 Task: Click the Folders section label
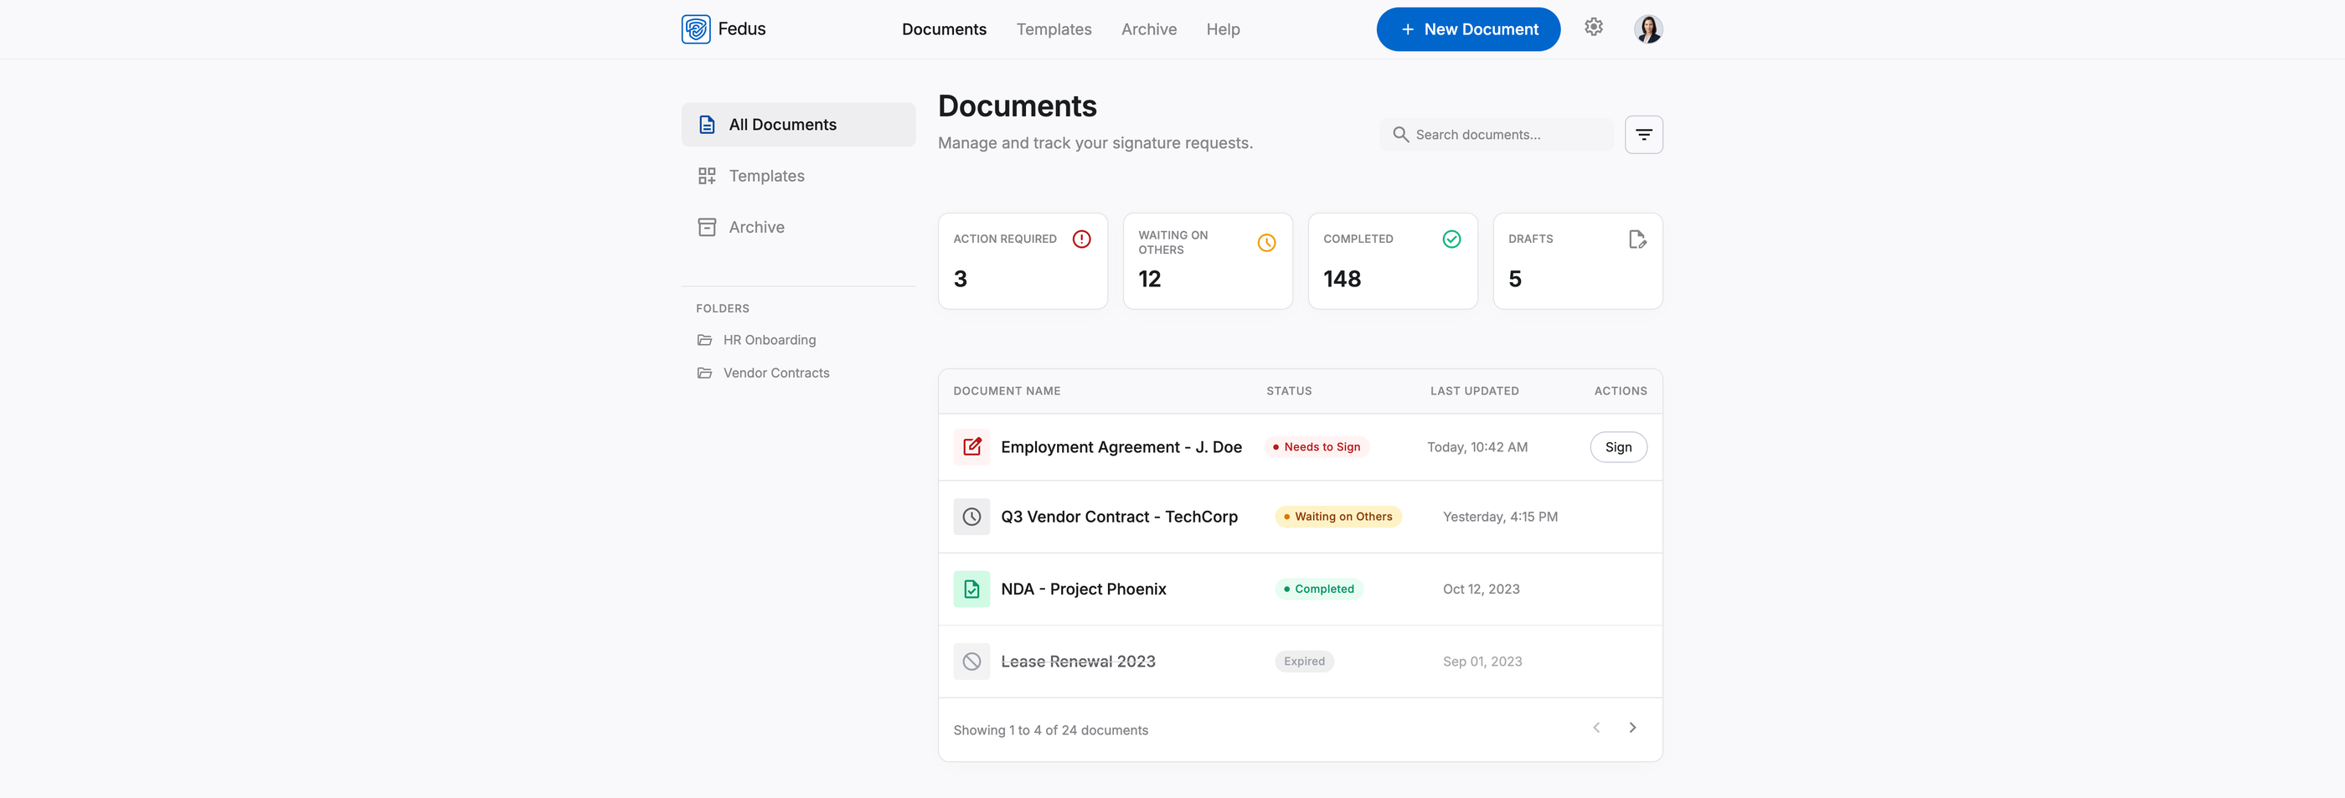coord(722,308)
